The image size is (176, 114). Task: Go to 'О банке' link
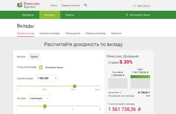53,6
